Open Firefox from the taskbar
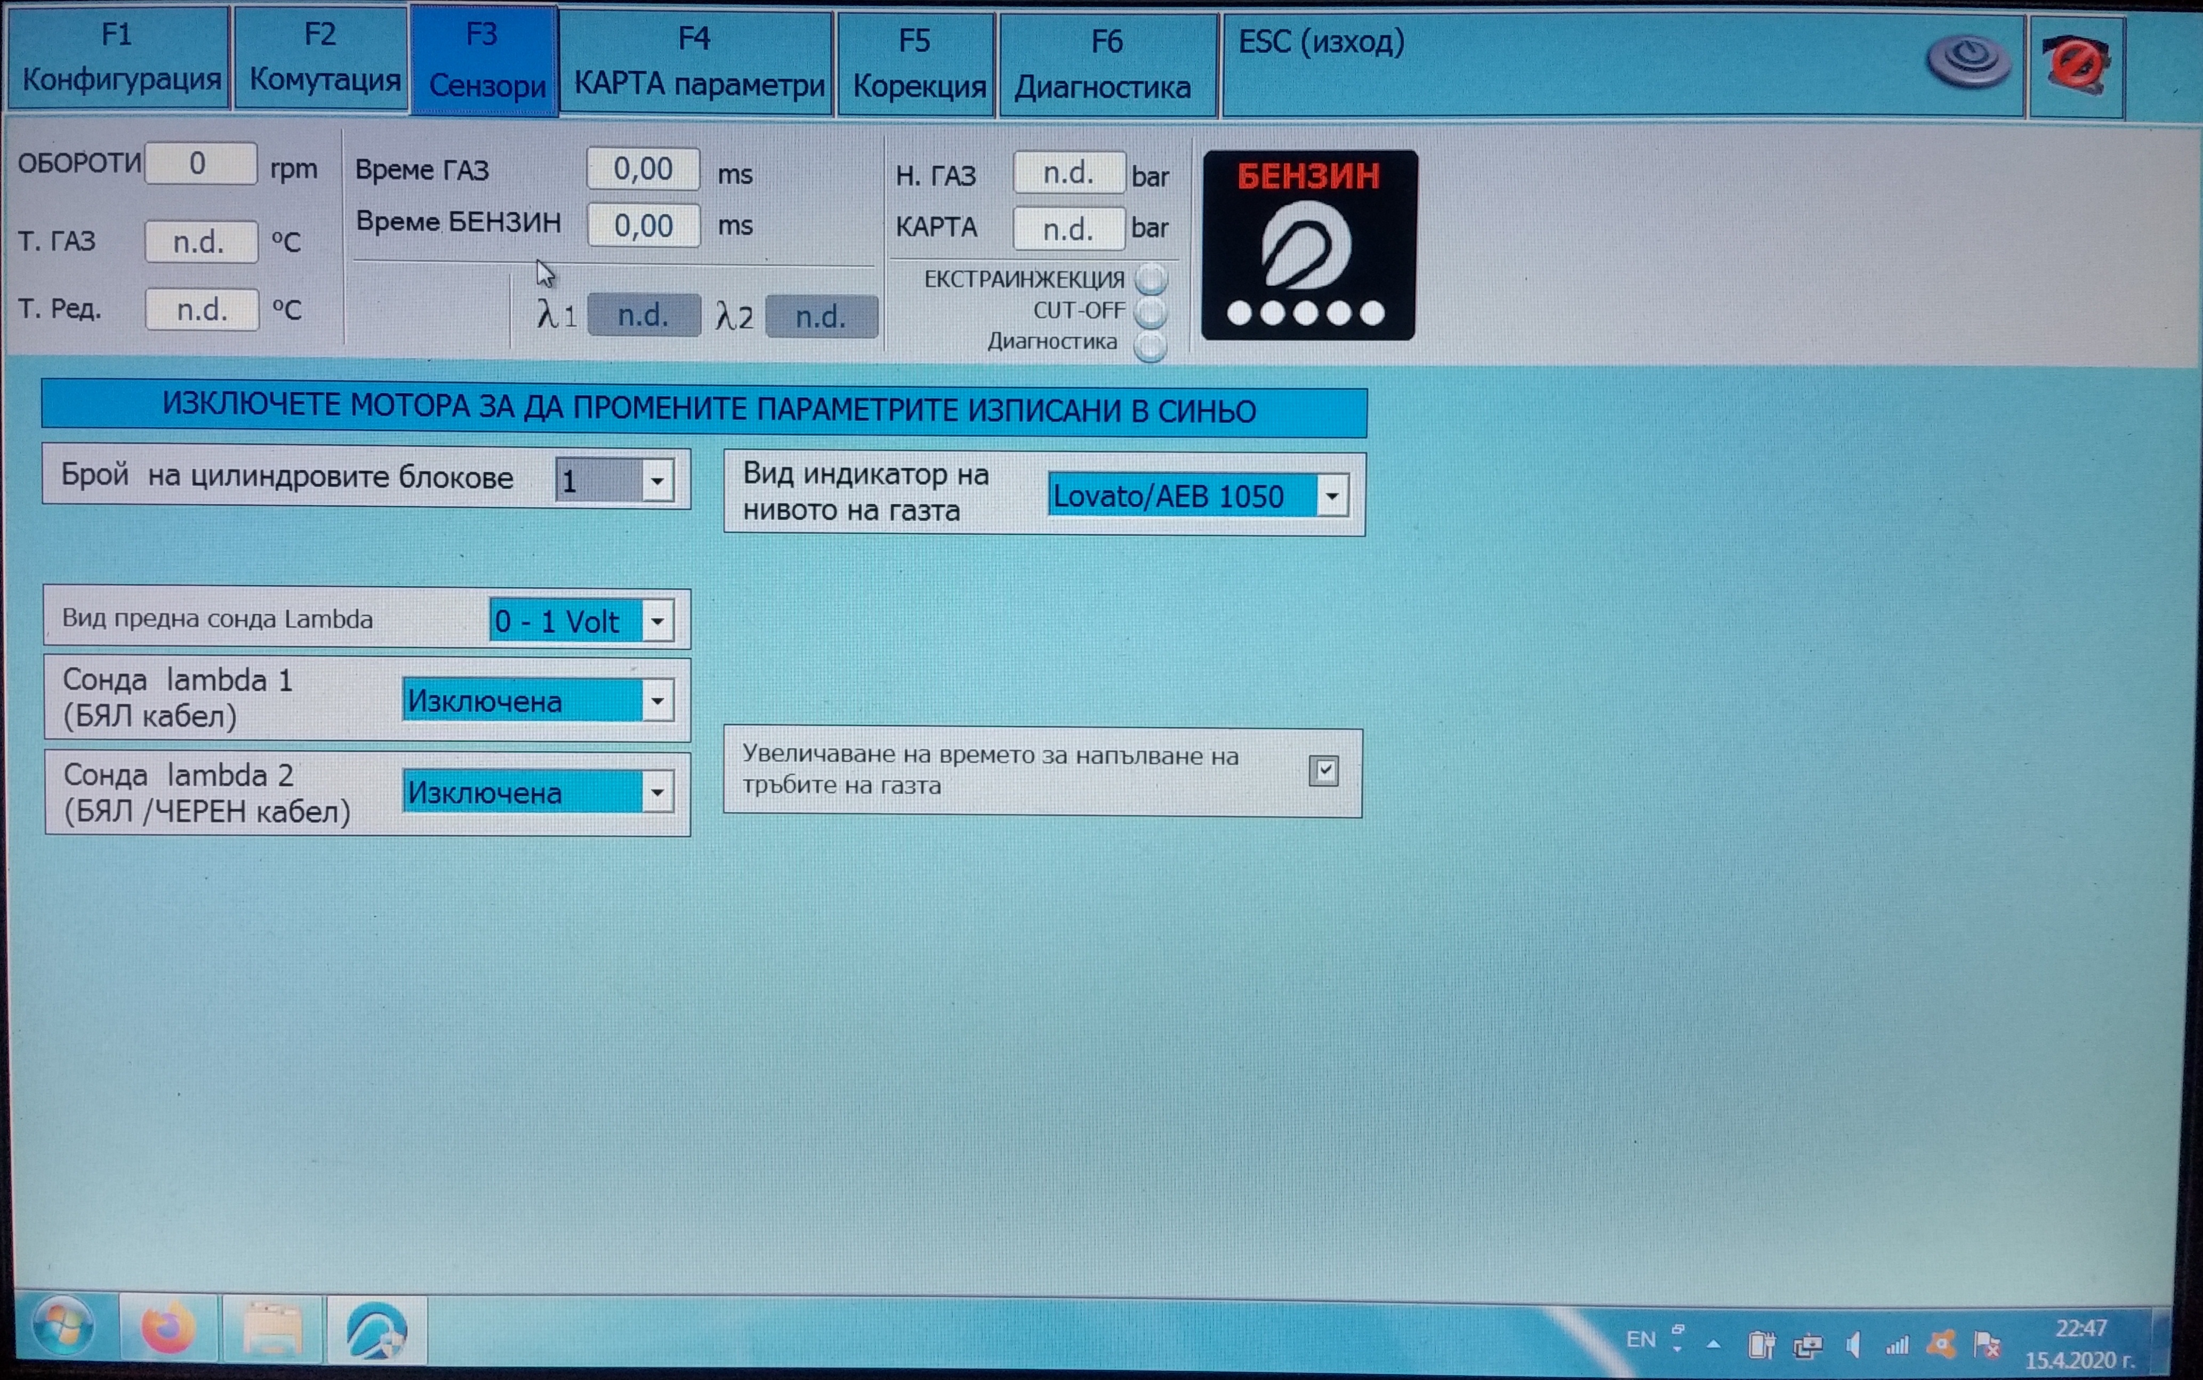Image resolution: width=2203 pixels, height=1380 pixels. pyautogui.click(x=168, y=1328)
